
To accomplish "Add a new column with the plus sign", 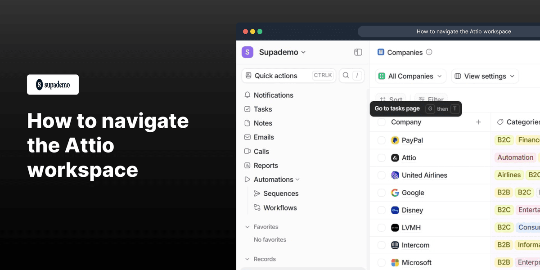I will (x=478, y=122).
